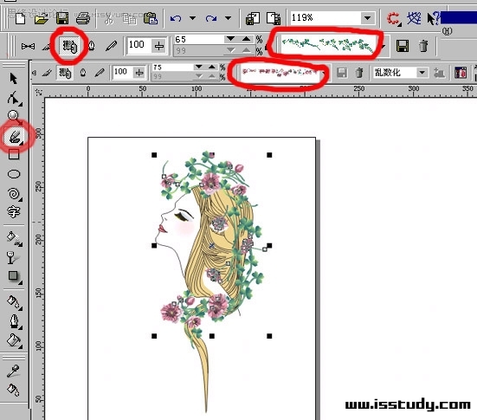
Task: Paste from the clipboard icon
Action: (x=151, y=18)
